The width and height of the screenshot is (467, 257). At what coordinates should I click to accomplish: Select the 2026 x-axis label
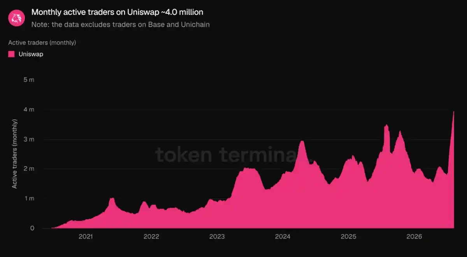click(x=414, y=236)
